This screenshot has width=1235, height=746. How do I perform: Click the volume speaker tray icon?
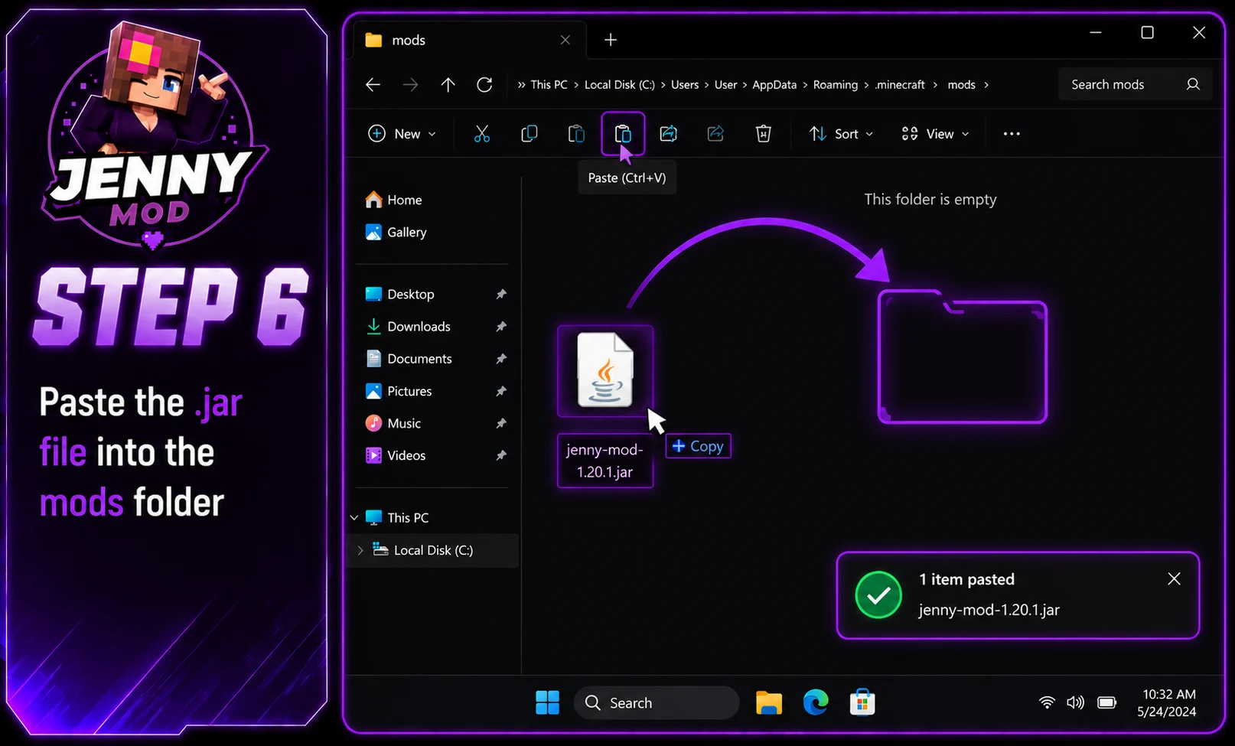point(1075,702)
